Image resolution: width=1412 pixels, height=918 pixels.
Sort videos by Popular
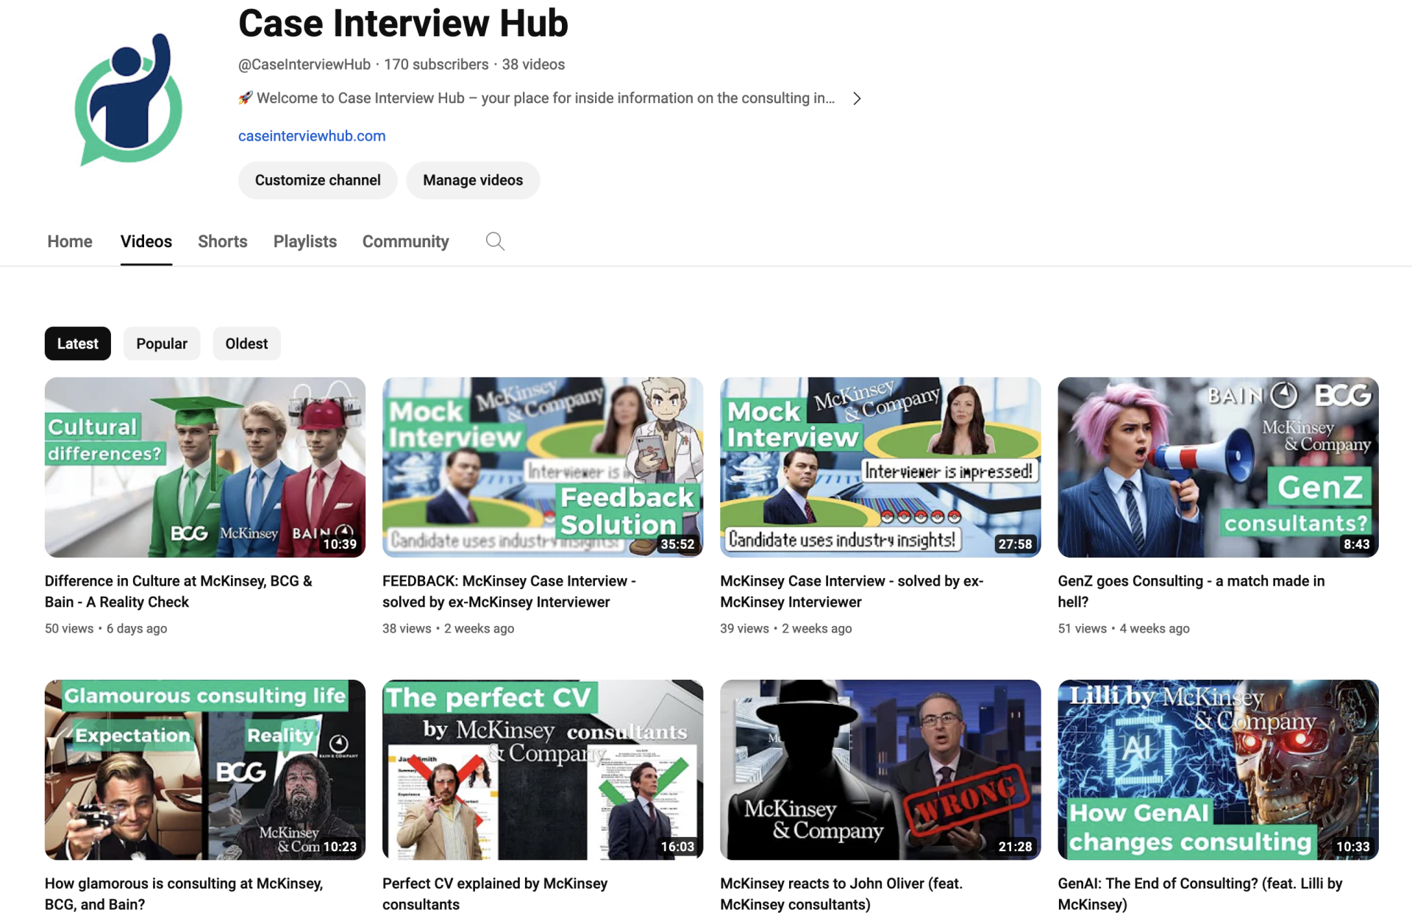(x=162, y=344)
